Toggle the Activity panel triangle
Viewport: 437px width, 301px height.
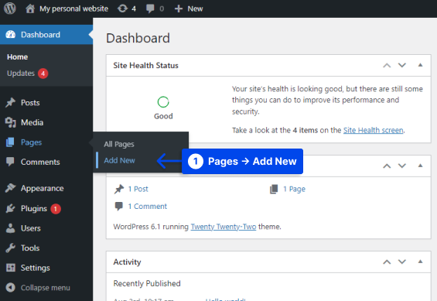[x=420, y=262]
